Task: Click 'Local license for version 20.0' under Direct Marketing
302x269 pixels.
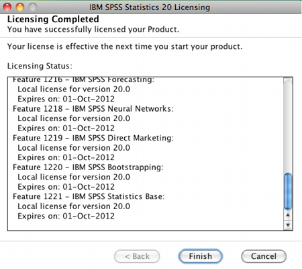Action: click(74, 148)
